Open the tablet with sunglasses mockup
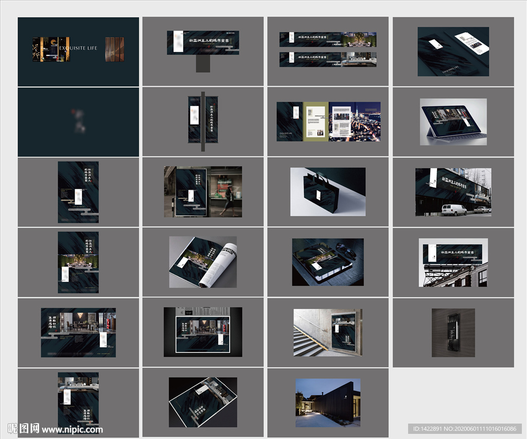Screen dimensions: 527x439 (x=328, y=262)
